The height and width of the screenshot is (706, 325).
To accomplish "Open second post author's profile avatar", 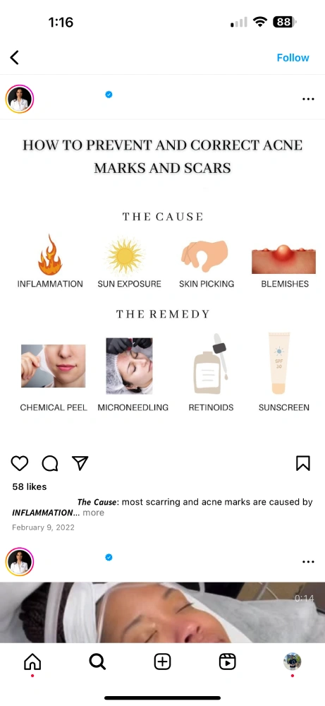I will coord(20,561).
